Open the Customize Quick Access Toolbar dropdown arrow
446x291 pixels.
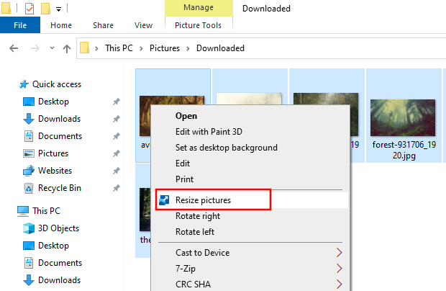(x=58, y=9)
